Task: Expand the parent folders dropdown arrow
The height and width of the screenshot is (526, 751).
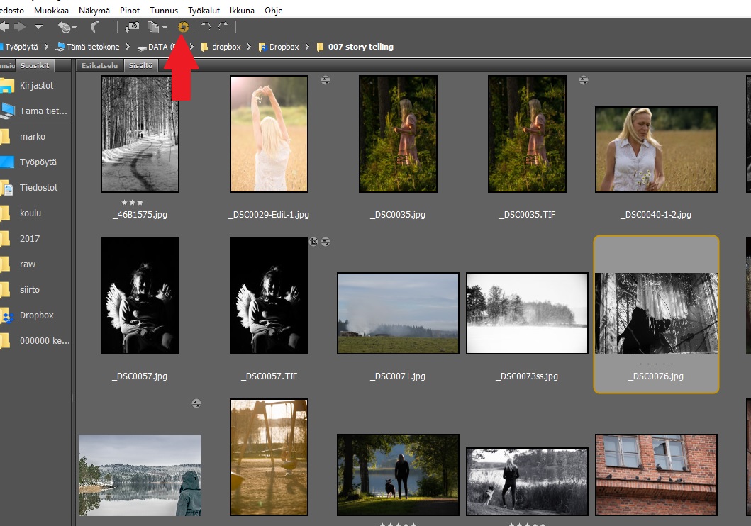Action: pos(38,27)
